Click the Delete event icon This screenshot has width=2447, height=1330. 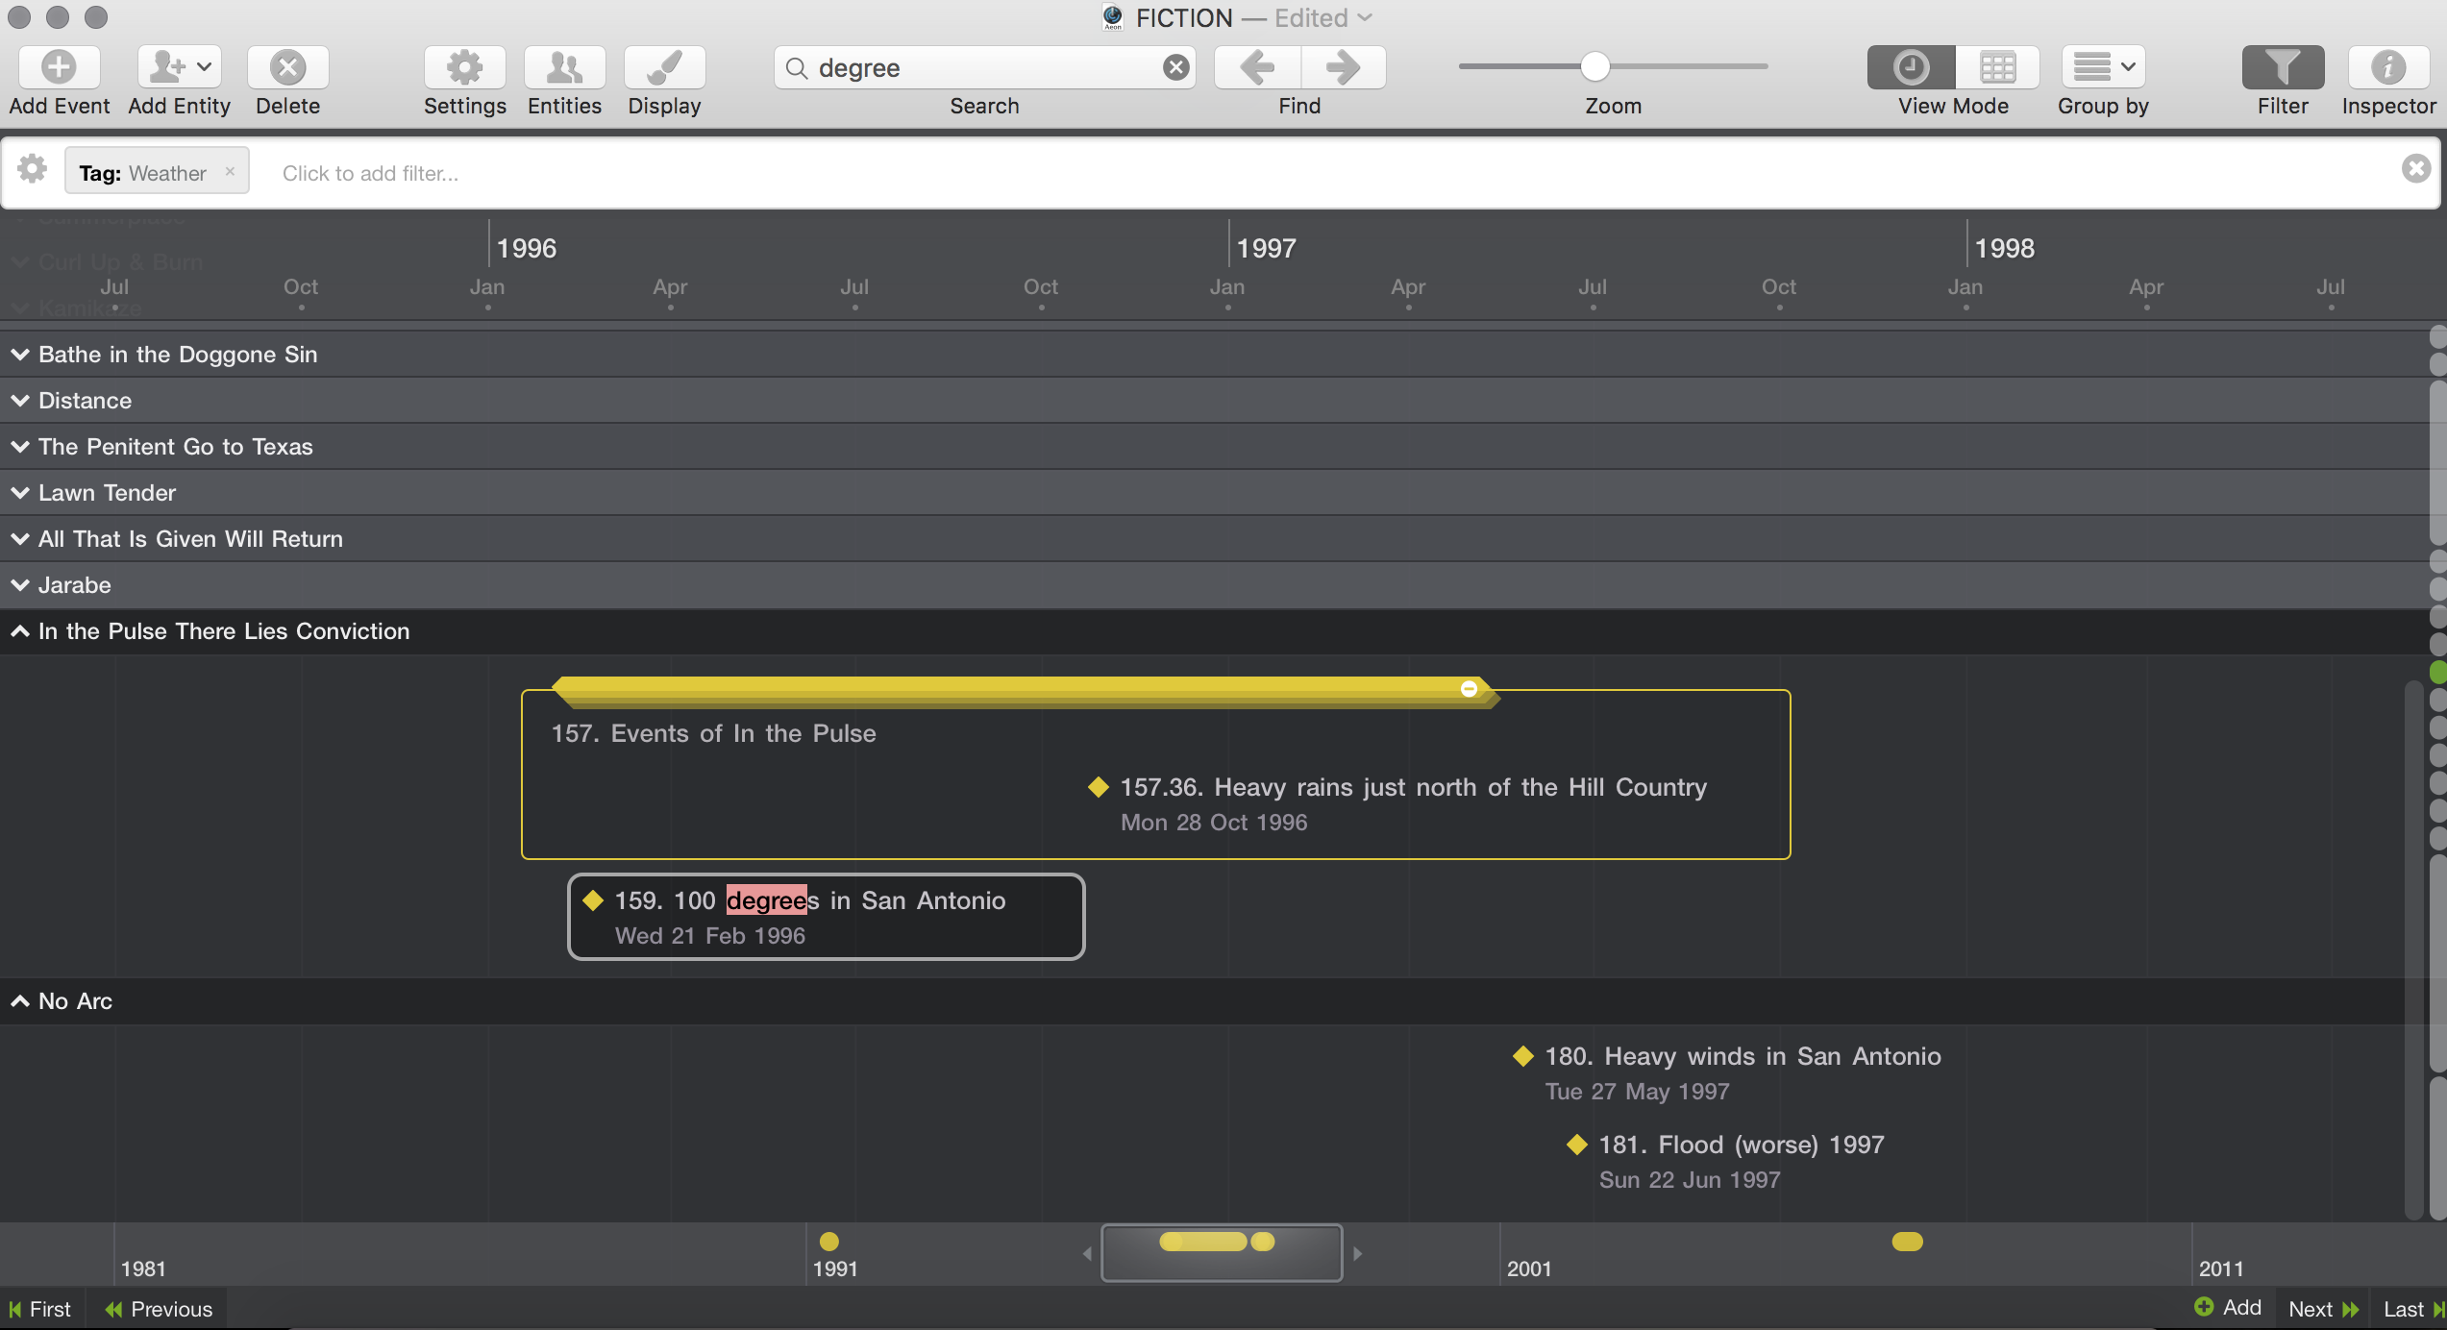click(287, 67)
